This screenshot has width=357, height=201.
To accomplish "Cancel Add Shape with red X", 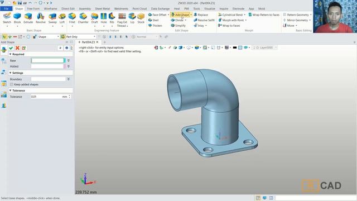I will click(x=17, y=48).
